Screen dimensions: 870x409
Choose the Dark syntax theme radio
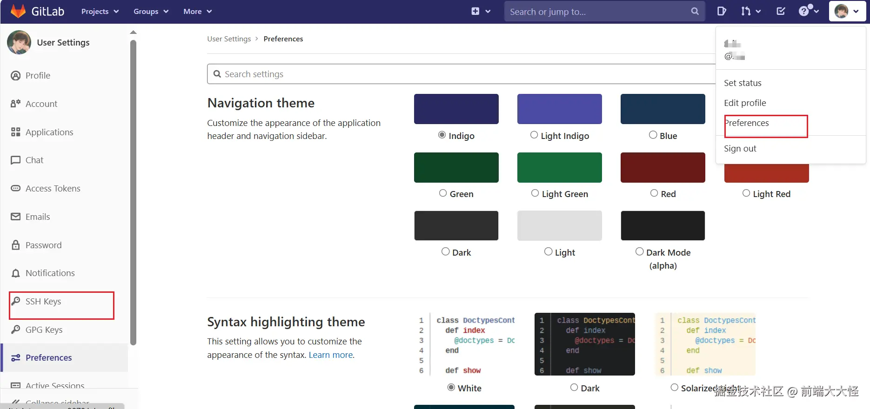pyautogui.click(x=574, y=388)
